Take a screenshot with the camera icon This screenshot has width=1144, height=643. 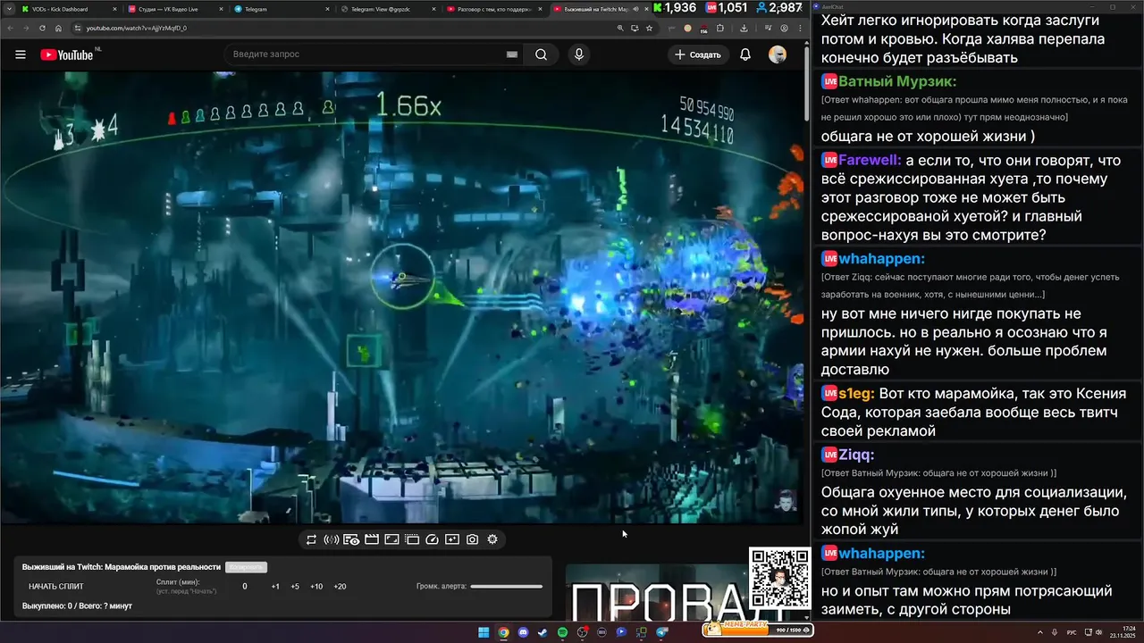(472, 539)
